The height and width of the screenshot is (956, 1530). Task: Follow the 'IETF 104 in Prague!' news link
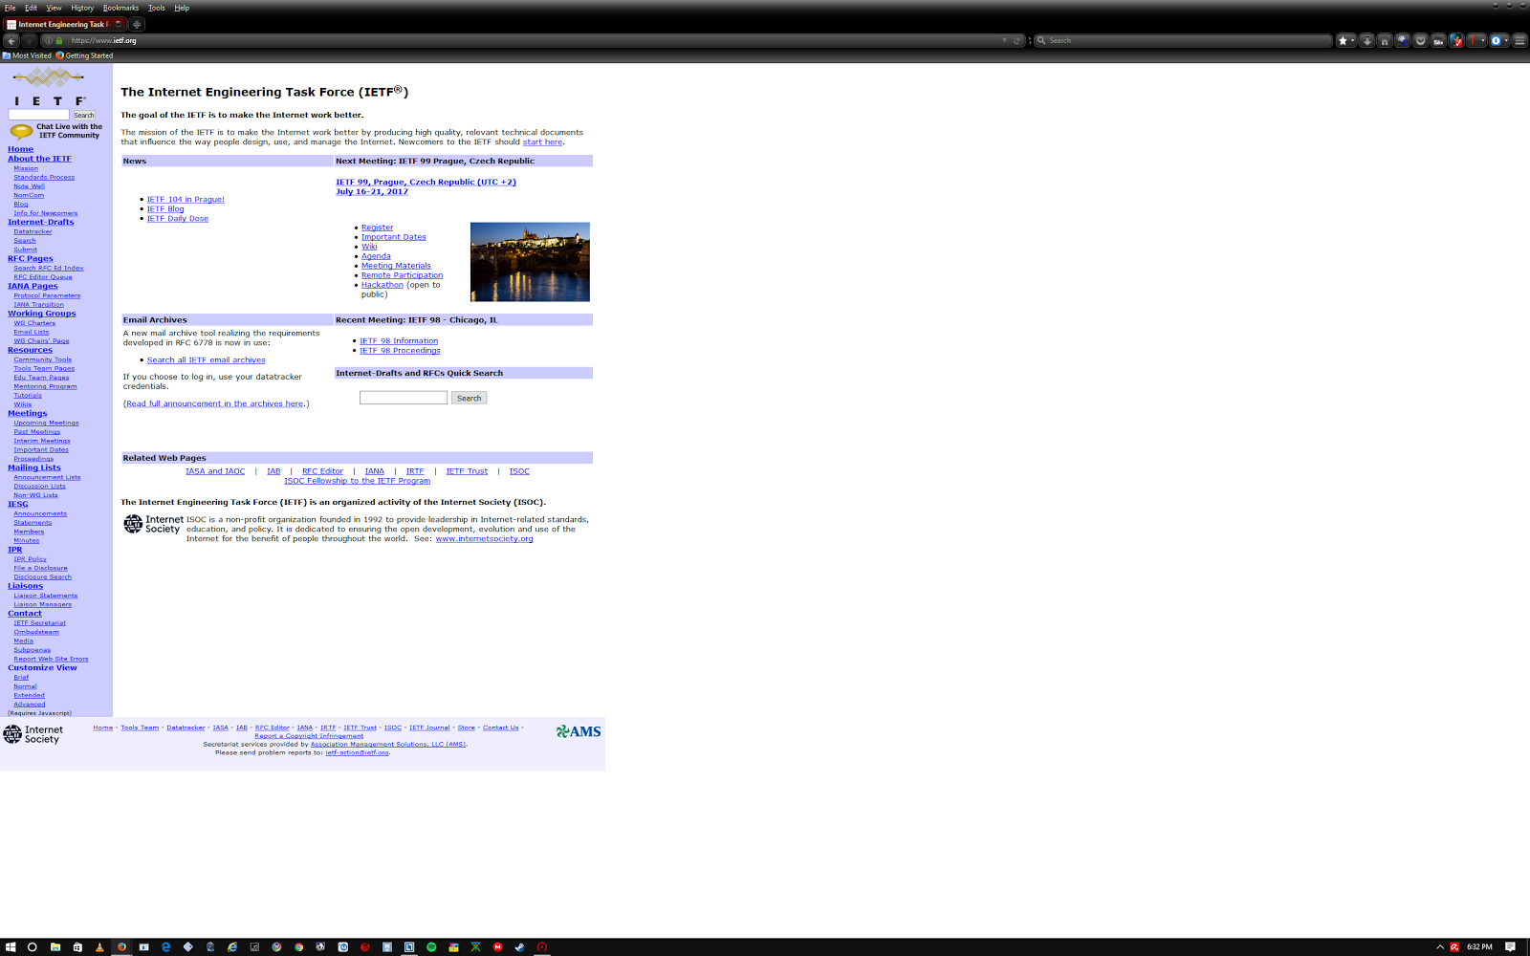coord(186,200)
